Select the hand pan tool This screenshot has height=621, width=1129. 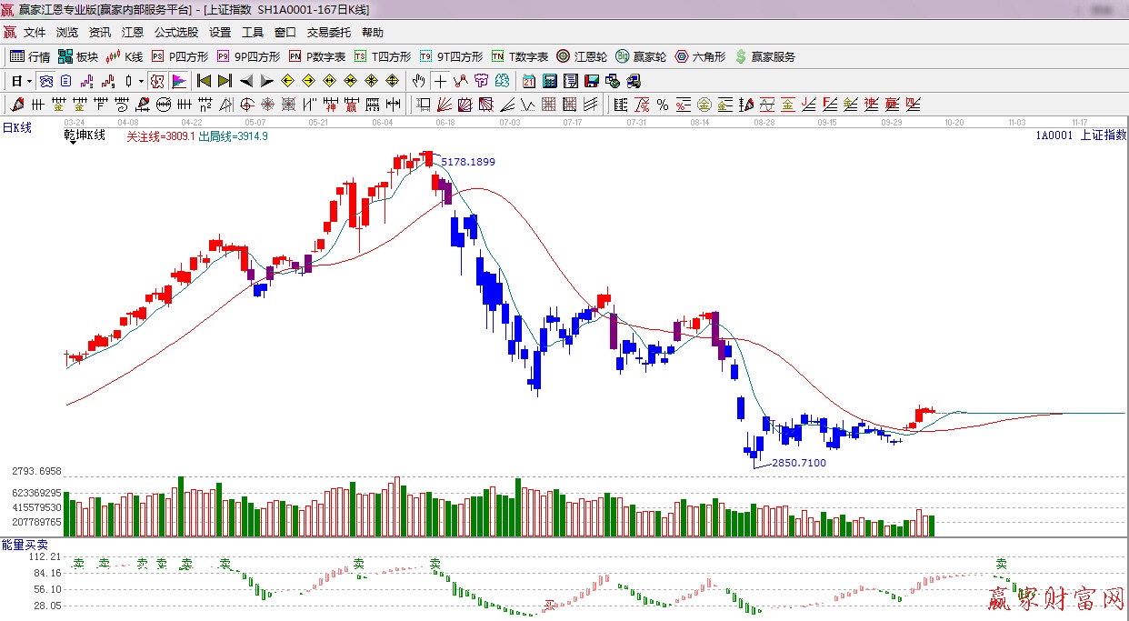pos(418,81)
